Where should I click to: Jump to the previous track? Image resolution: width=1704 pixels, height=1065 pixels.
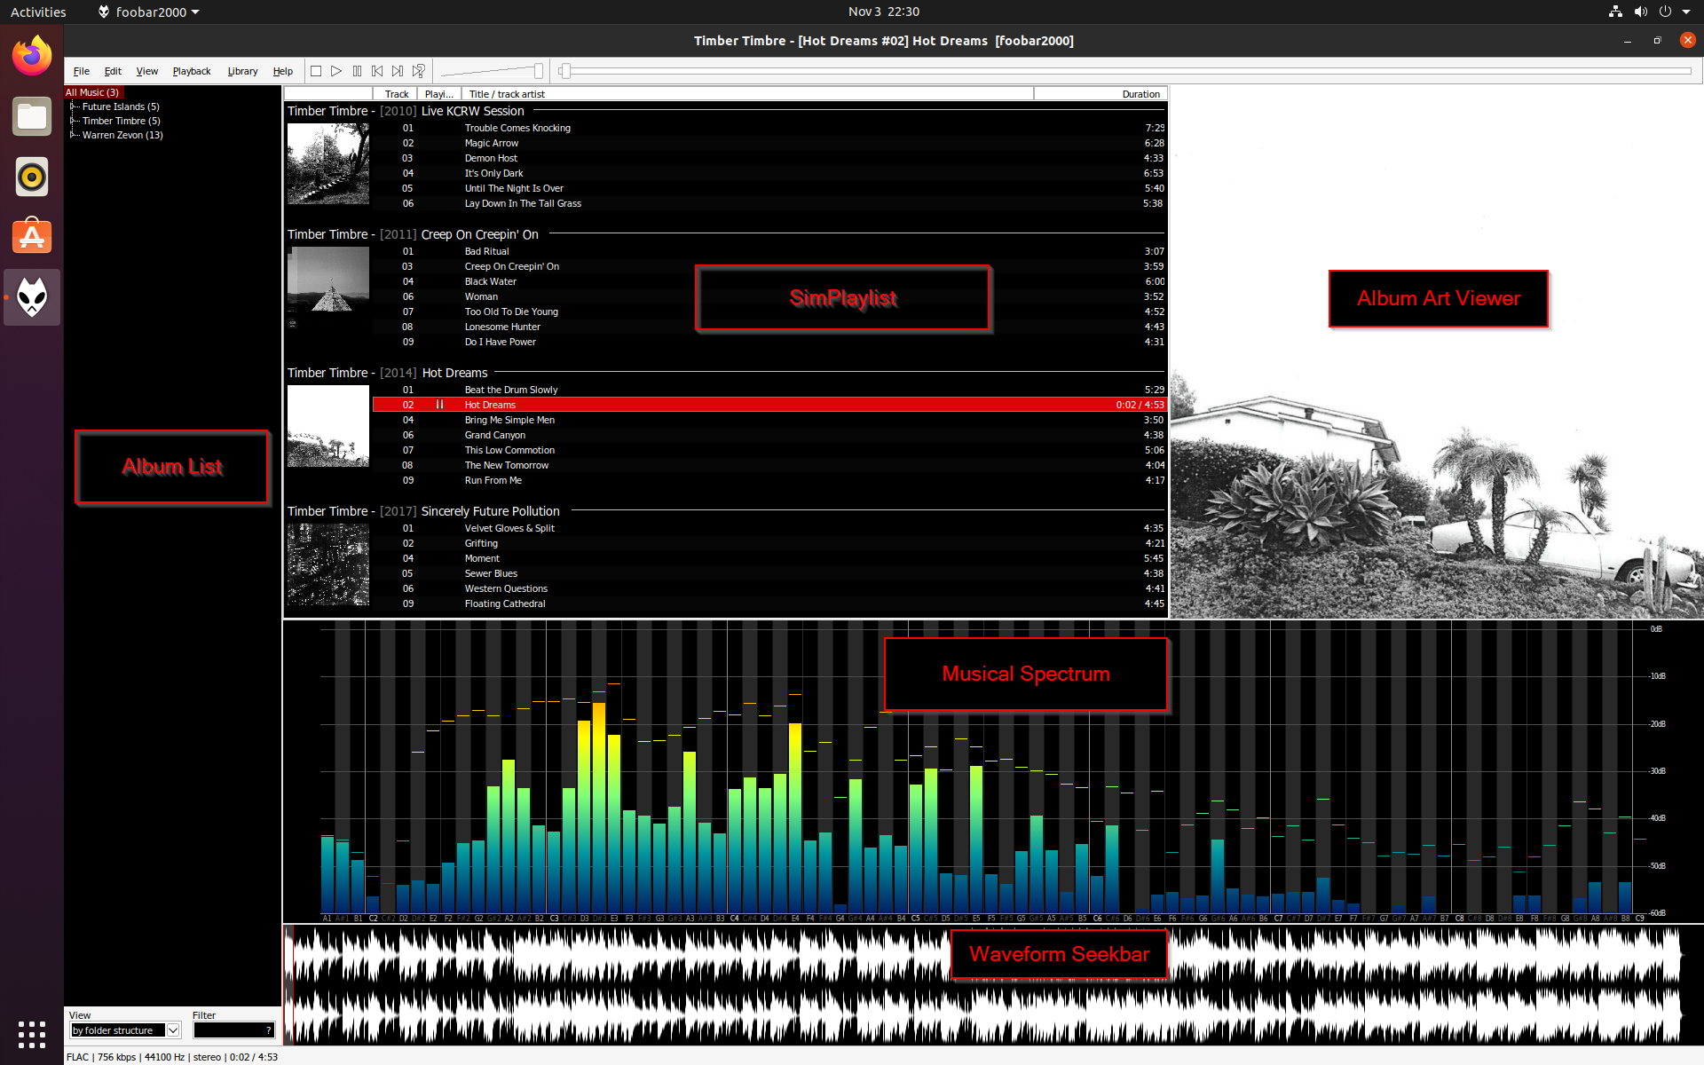pos(377,71)
